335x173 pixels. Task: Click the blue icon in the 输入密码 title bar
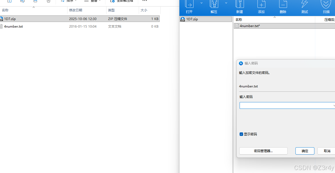(x=241, y=63)
